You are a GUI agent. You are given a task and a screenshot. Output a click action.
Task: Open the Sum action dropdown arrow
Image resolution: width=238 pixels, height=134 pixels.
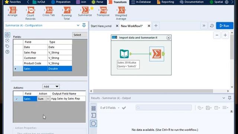pos(48,99)
